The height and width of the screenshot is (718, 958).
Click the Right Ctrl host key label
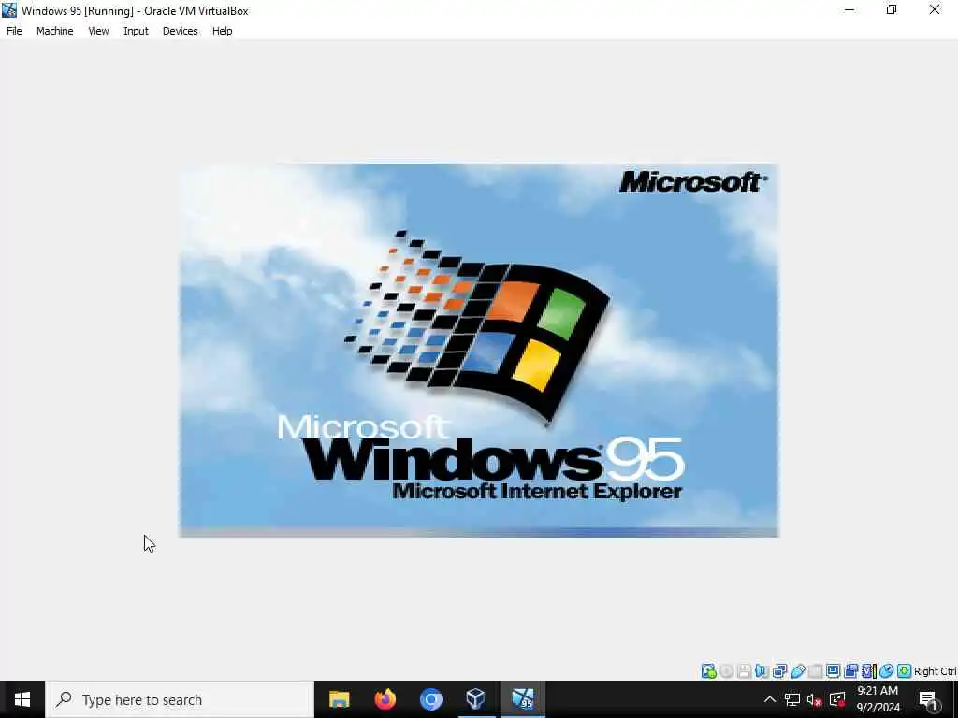tap(936, 671)
